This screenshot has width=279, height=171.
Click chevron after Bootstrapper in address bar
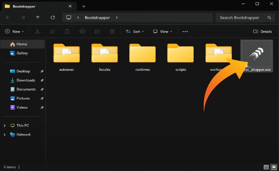click(x=116, y=17)
